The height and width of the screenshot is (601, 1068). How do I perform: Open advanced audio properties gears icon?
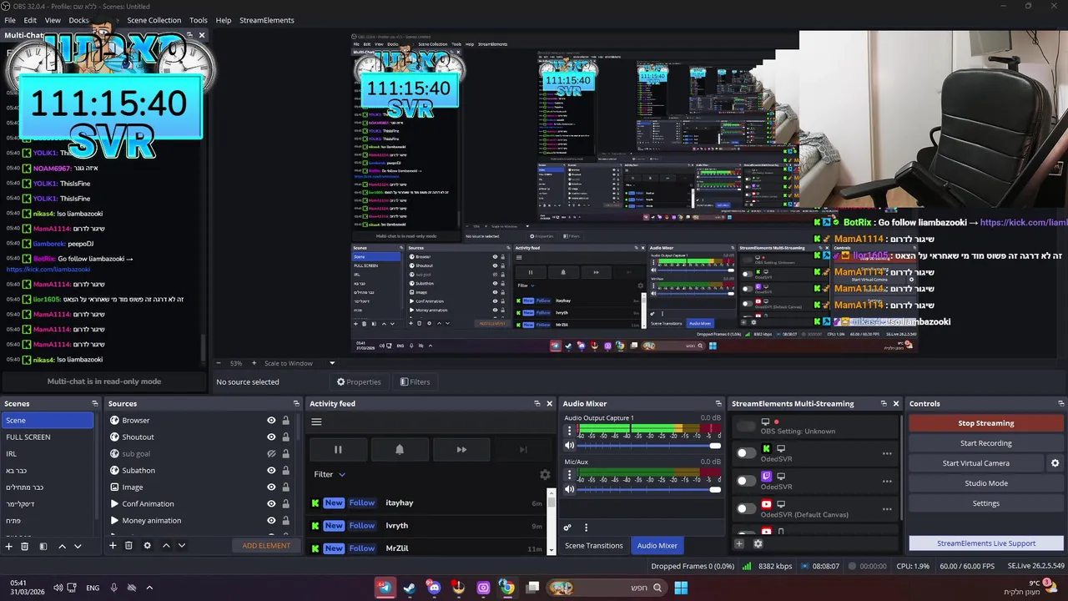pos(567,528)
